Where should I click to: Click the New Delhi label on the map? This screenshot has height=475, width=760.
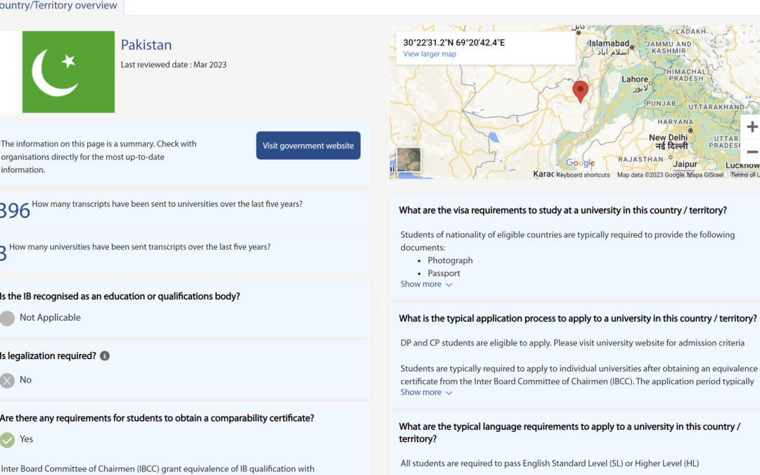(668, 138)
